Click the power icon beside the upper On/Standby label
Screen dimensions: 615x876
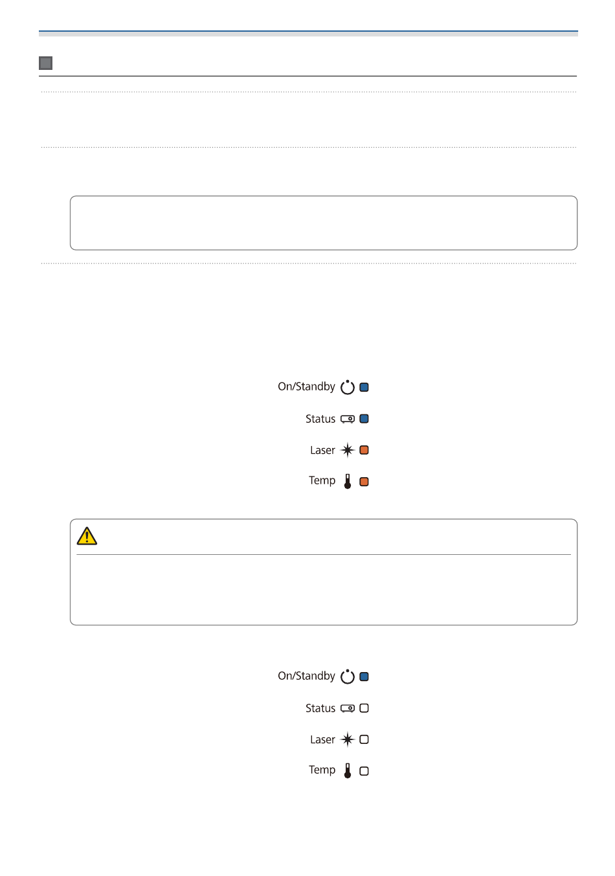(348, 387)
